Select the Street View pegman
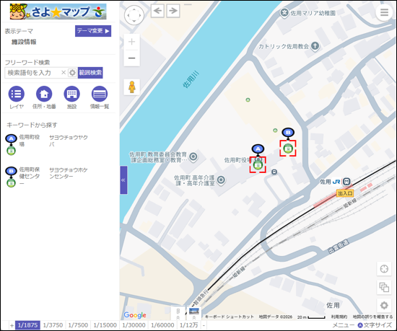The height and width of the screenshot is (331, 397). click(x=131, y=87)
